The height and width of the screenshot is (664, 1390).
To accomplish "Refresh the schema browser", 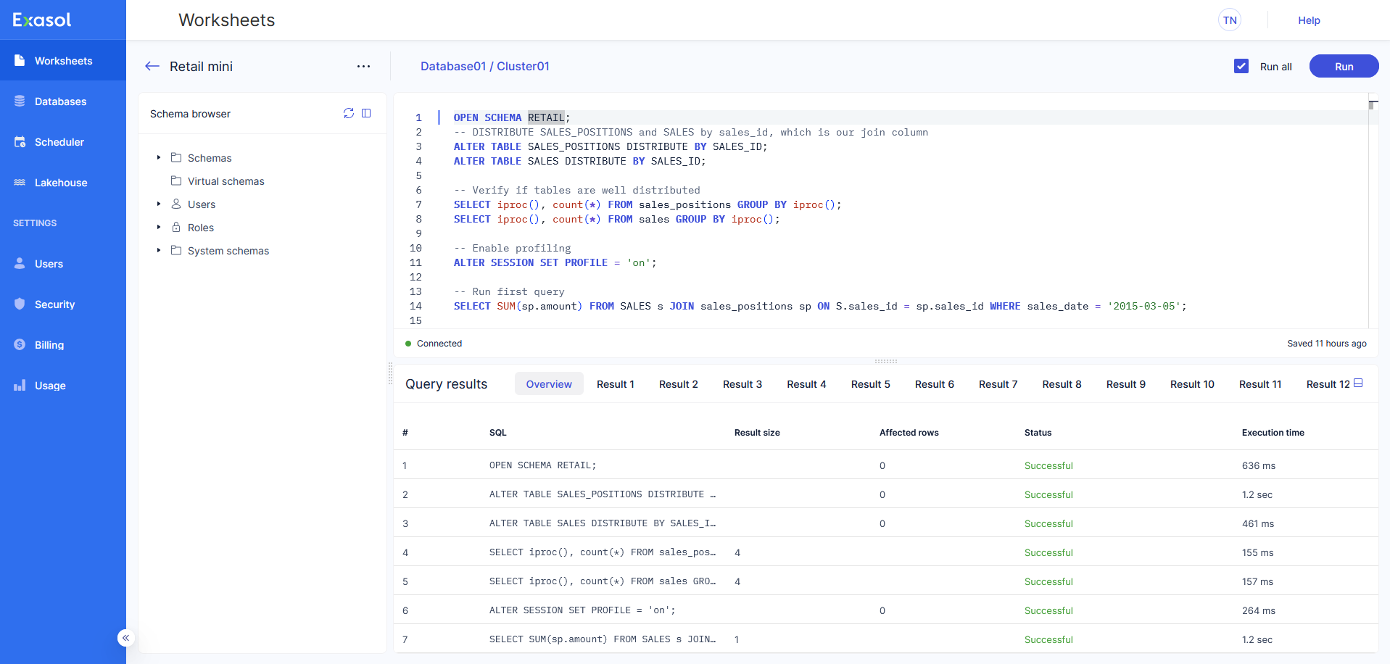I will click(x=349, y=113).
